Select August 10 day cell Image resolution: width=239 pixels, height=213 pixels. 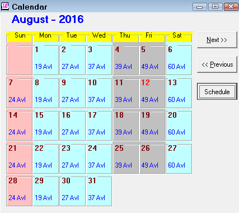point(99,93)
